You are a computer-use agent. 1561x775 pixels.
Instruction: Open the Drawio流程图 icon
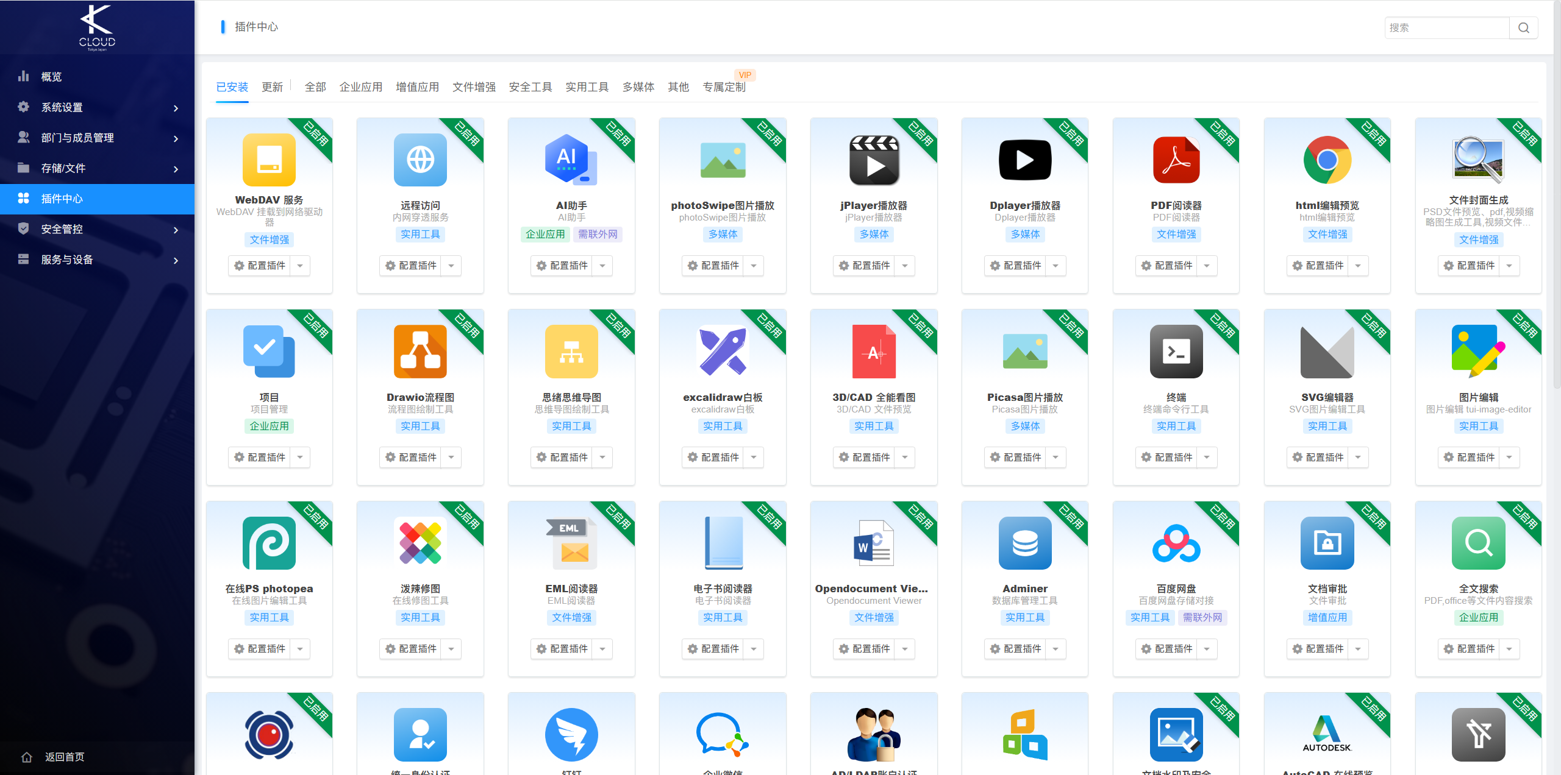(420, 352)
